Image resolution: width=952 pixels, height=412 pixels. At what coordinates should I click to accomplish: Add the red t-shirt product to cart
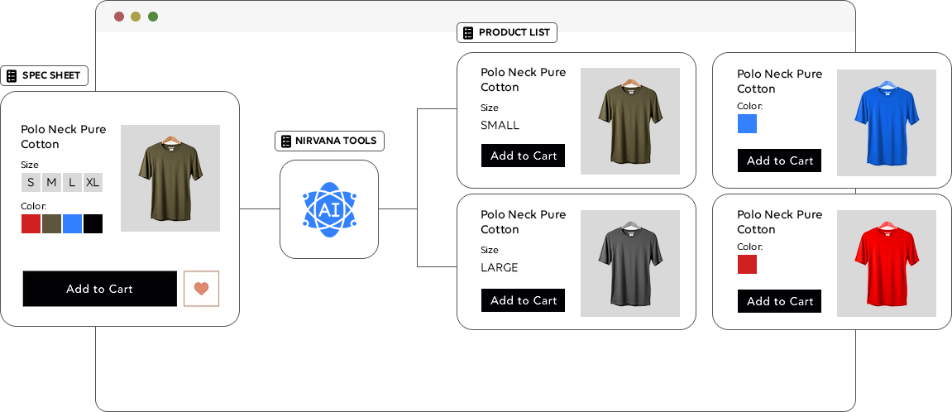(779, 301)
